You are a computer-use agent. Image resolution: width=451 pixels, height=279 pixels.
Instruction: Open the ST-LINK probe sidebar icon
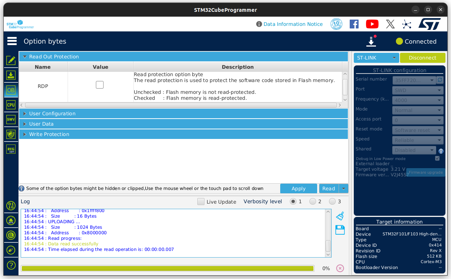click(11, 250)
